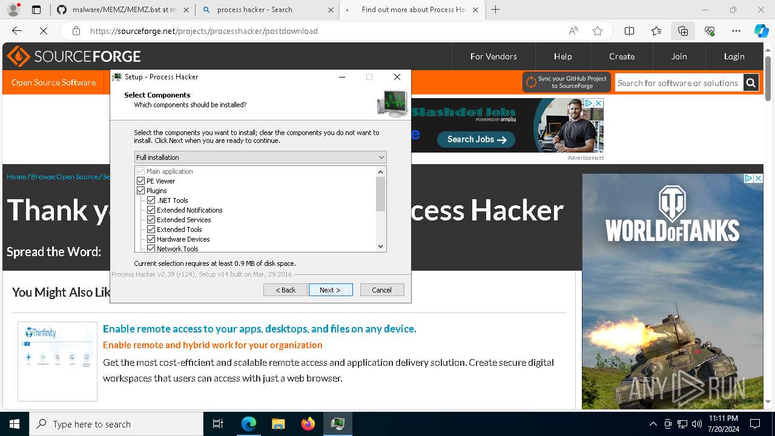Click the site lock icon in address bar
The height and width of the screenshot is (436, 775).
[76, 31]
